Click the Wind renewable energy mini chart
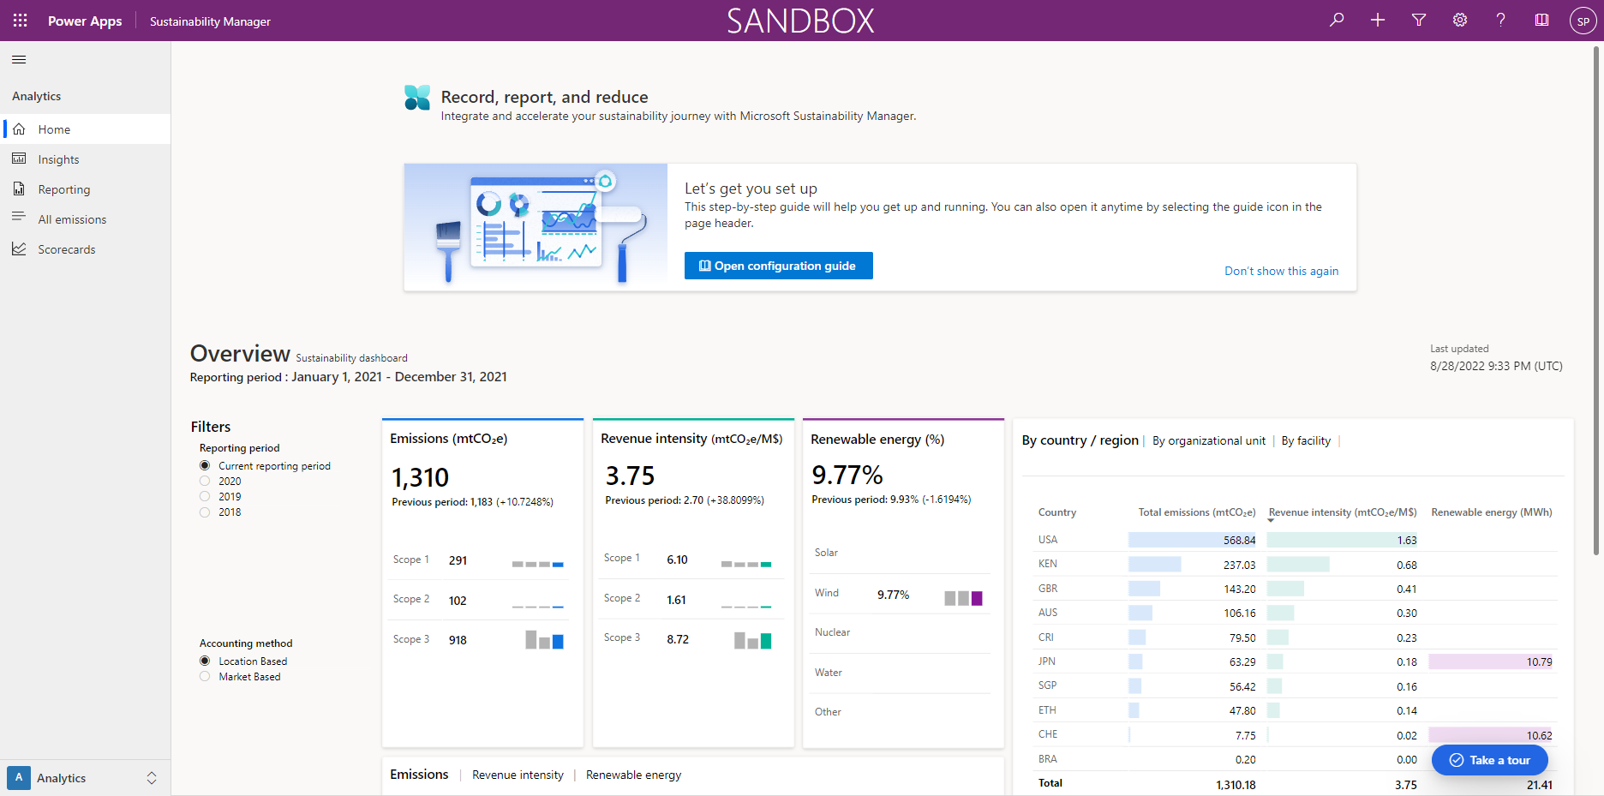This screenshot has width=1604, height=796. pyautogui.click(x=963, y=597)
